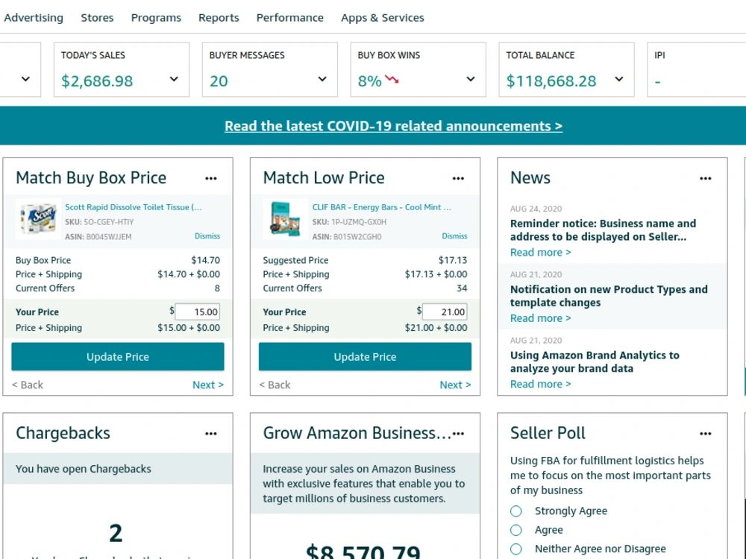Click the Buy Box Wins downward trend icon
This screenshot has height=559, width=746.
coord(392,80)
